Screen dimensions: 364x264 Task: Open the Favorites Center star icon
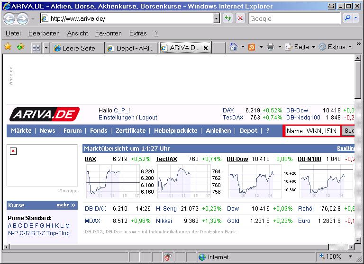tap(8, 47)
